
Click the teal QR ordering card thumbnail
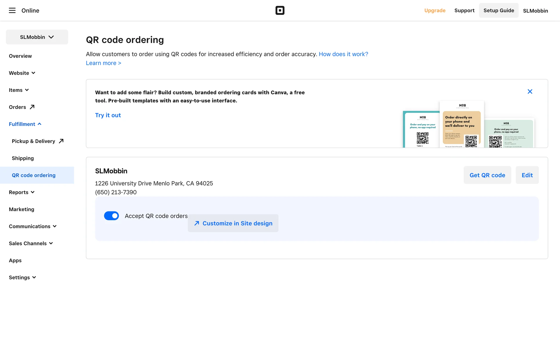point(421,130)
